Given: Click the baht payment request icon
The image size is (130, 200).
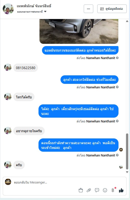Looking at the screenshot, I should click(x=113, y=190).
